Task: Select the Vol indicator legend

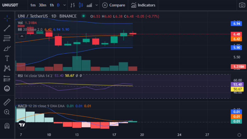Action: 20,23
